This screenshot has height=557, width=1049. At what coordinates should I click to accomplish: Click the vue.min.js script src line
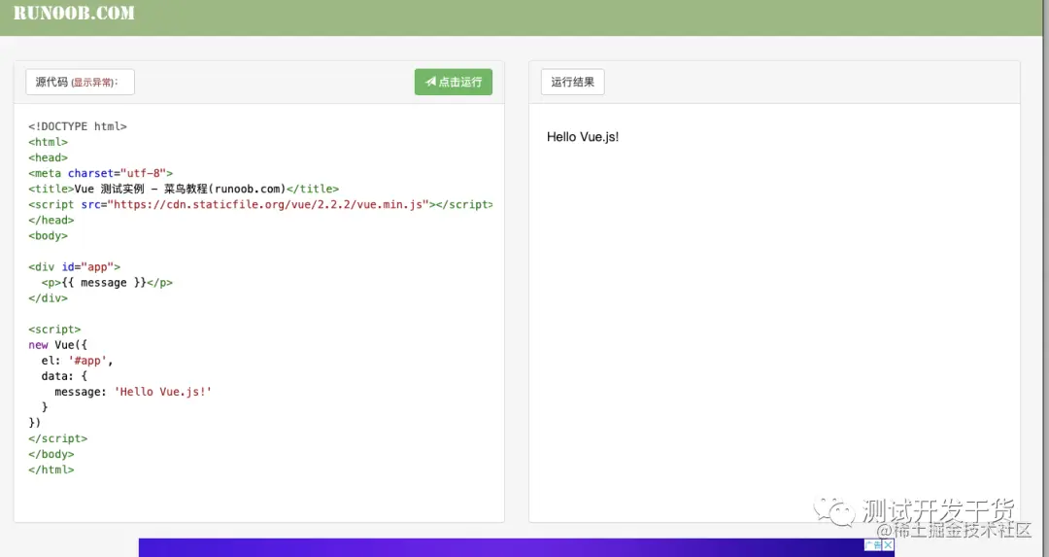point(260,204)
